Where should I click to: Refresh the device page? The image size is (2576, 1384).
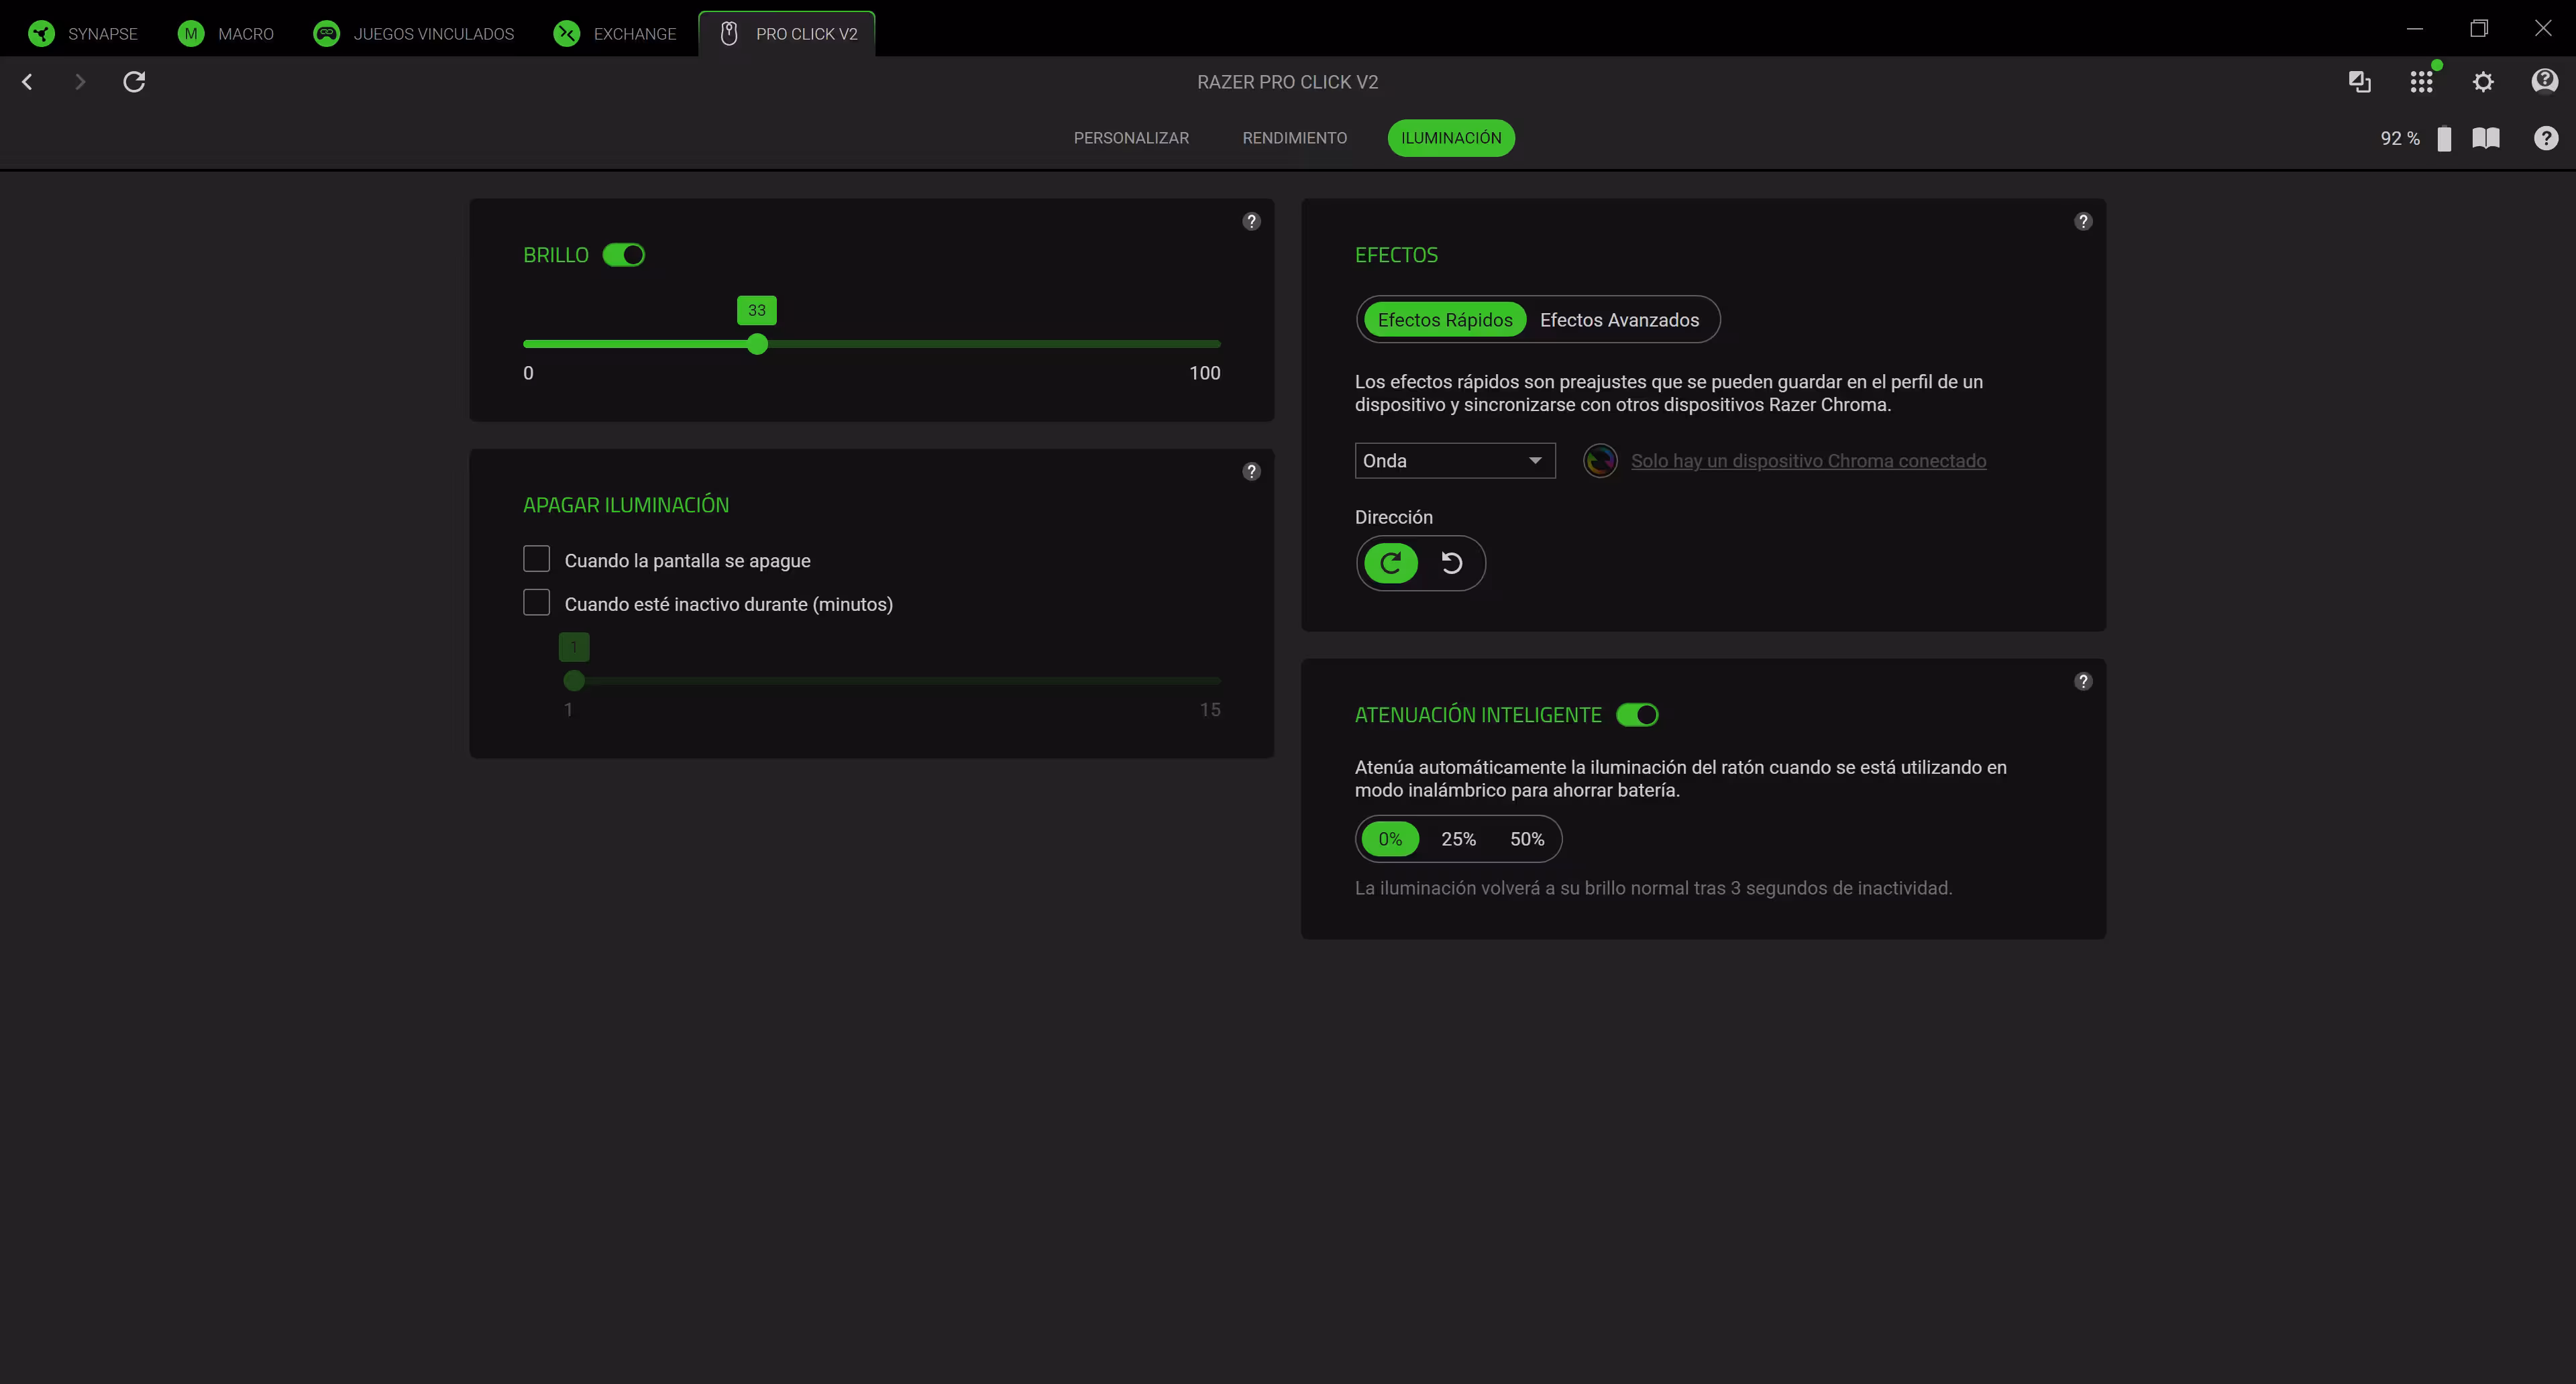(134, 82)
